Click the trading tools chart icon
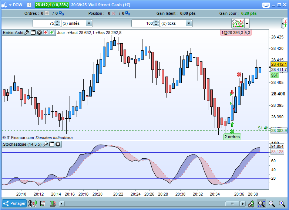This screenshot has width=289, height=210. pyautogui.click(x=238, y=23)
